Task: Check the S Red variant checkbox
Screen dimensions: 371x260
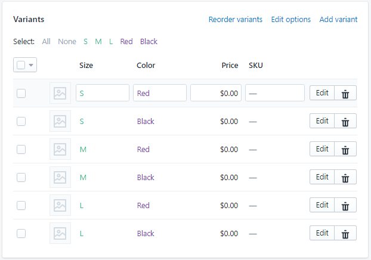Action: pyautogui.click(x=21, y=93)
